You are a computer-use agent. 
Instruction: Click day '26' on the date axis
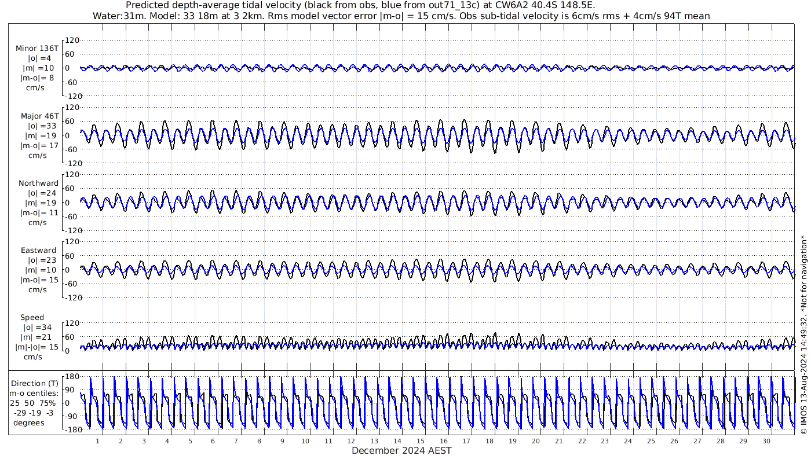(x=674, y=441)
